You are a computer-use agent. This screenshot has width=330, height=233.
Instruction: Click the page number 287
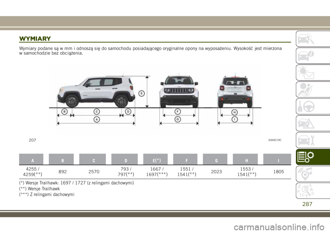point(307,204)
